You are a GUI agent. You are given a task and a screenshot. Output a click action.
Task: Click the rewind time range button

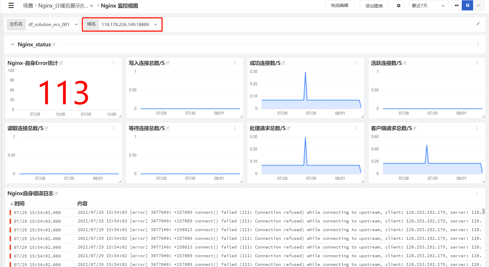click(457, 6)
